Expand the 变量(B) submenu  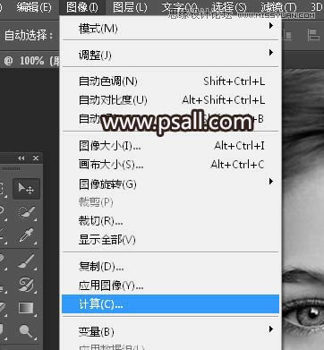tap(170, 331)
